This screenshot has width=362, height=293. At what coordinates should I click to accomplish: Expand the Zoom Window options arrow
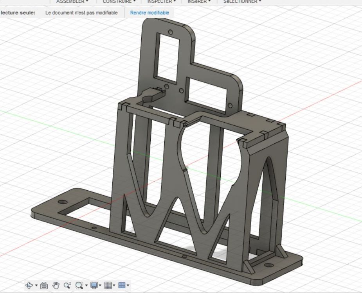86,286
